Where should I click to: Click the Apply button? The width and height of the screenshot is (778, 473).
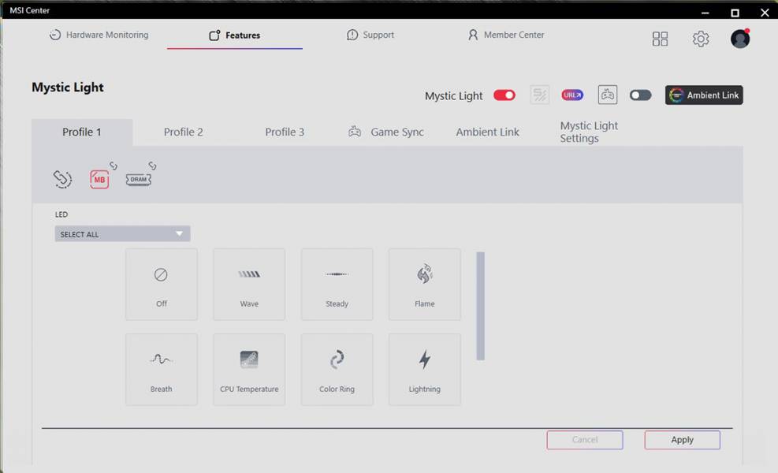click(683, 440)
